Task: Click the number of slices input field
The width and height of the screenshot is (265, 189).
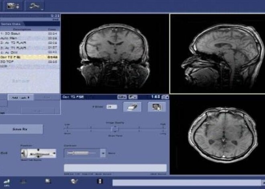Action: 112,107
